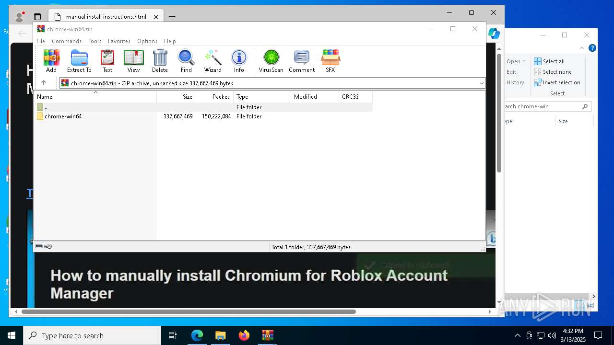Click the drive icon in WinRAR status bar
614x345 pixels.
coord(39,246)
